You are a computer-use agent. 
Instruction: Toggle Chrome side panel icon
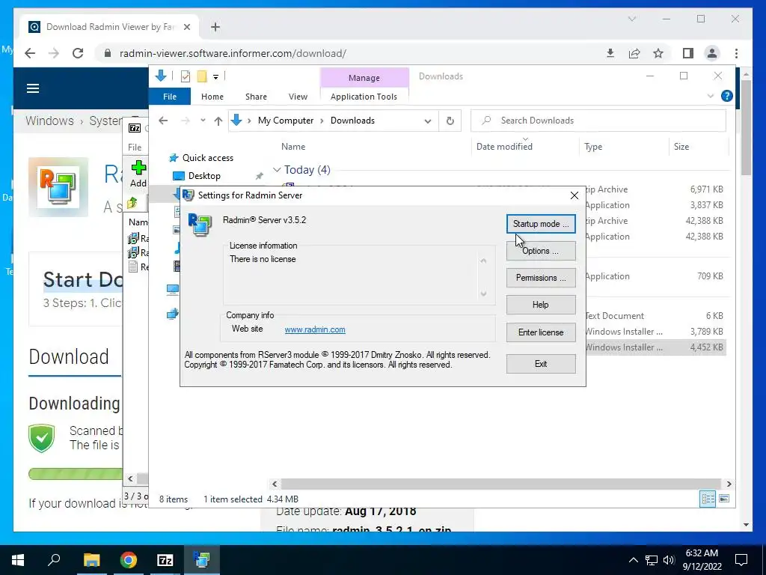(x=688, y=53)
